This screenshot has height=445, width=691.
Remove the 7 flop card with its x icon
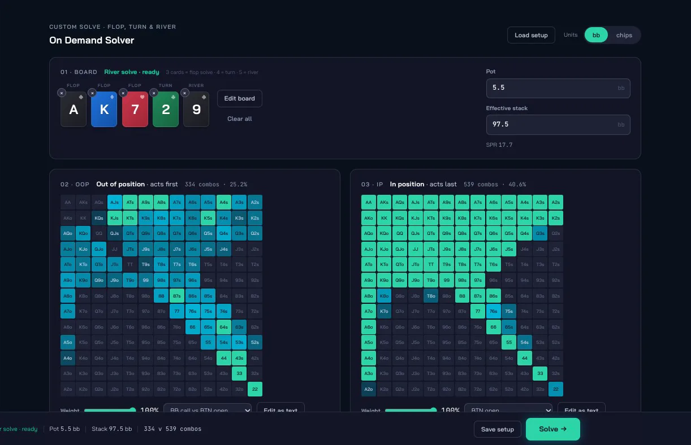123,93
